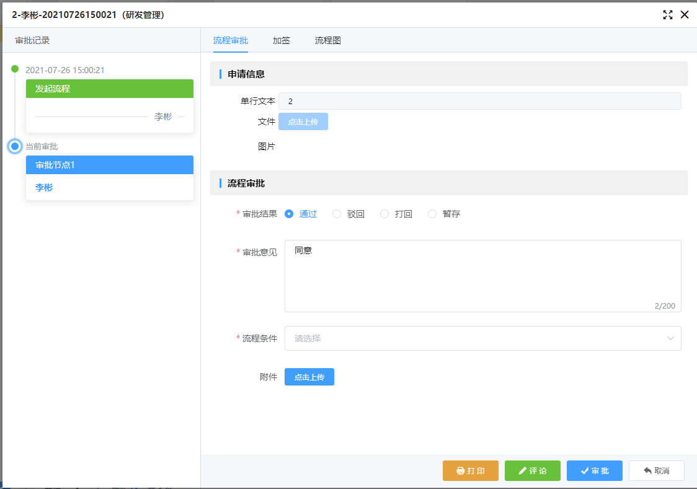Select the 暂存 radio button
This screenshot has height=489, width=697.
[432, 214]
